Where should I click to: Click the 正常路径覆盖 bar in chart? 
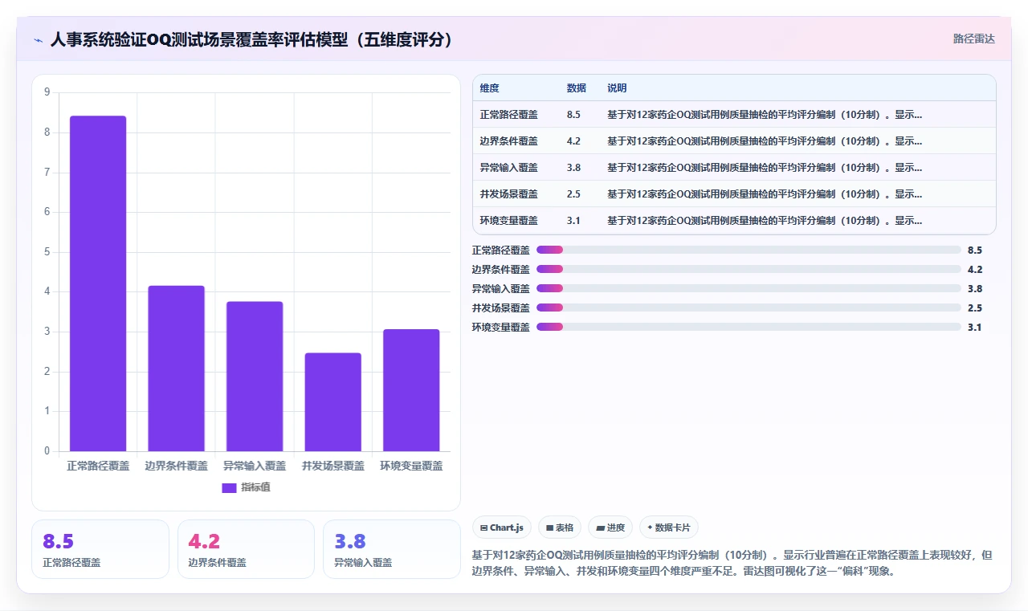click(x=98, y=283)
